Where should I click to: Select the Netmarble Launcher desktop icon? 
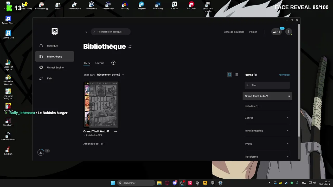coord(8,79)
